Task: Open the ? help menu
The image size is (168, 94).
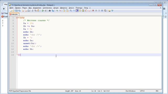Action: click(90, 8)
